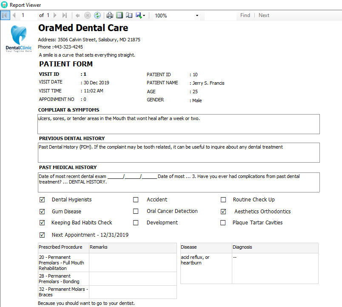Click the previous page arrow
The width and height of the screenshot is (342, 307).
pos(14,15)
